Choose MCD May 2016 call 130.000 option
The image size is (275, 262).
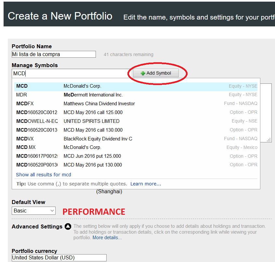(x=137, y=130)
